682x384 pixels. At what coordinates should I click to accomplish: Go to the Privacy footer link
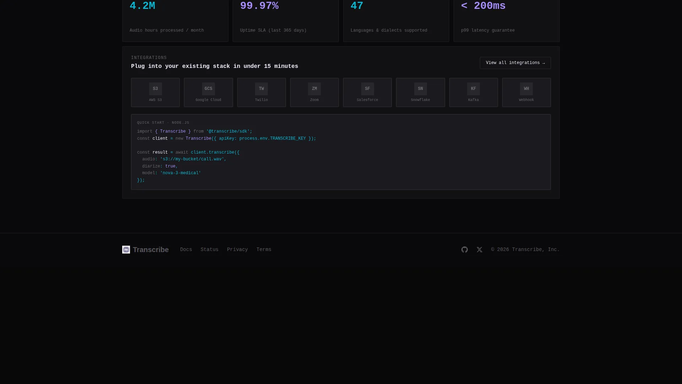pos(237,250)
